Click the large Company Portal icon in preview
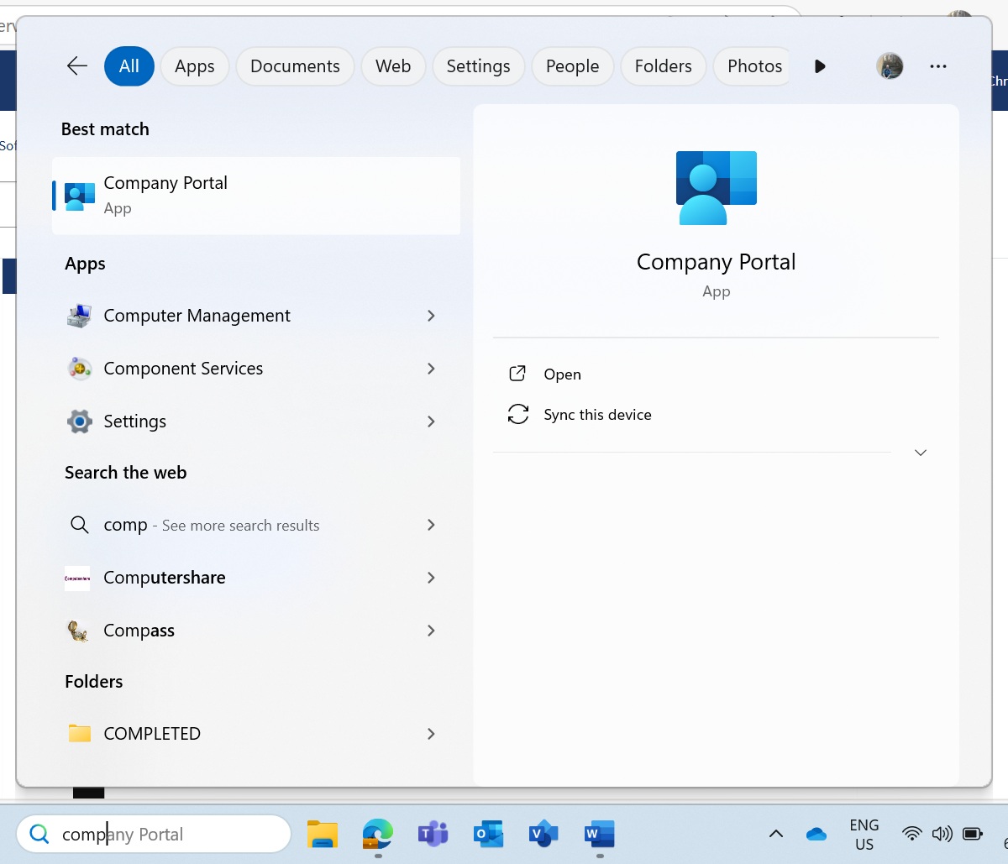Viewport: 1008px width, 864px height. pyautogui.click(x=717, y=187)
